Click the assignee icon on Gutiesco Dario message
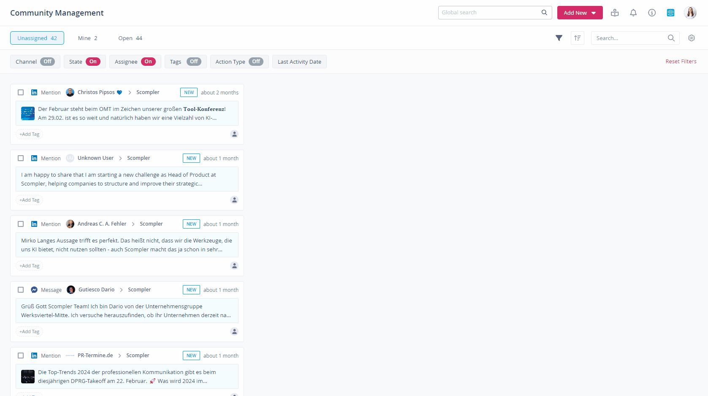The image size is (708, 396). 234,331
